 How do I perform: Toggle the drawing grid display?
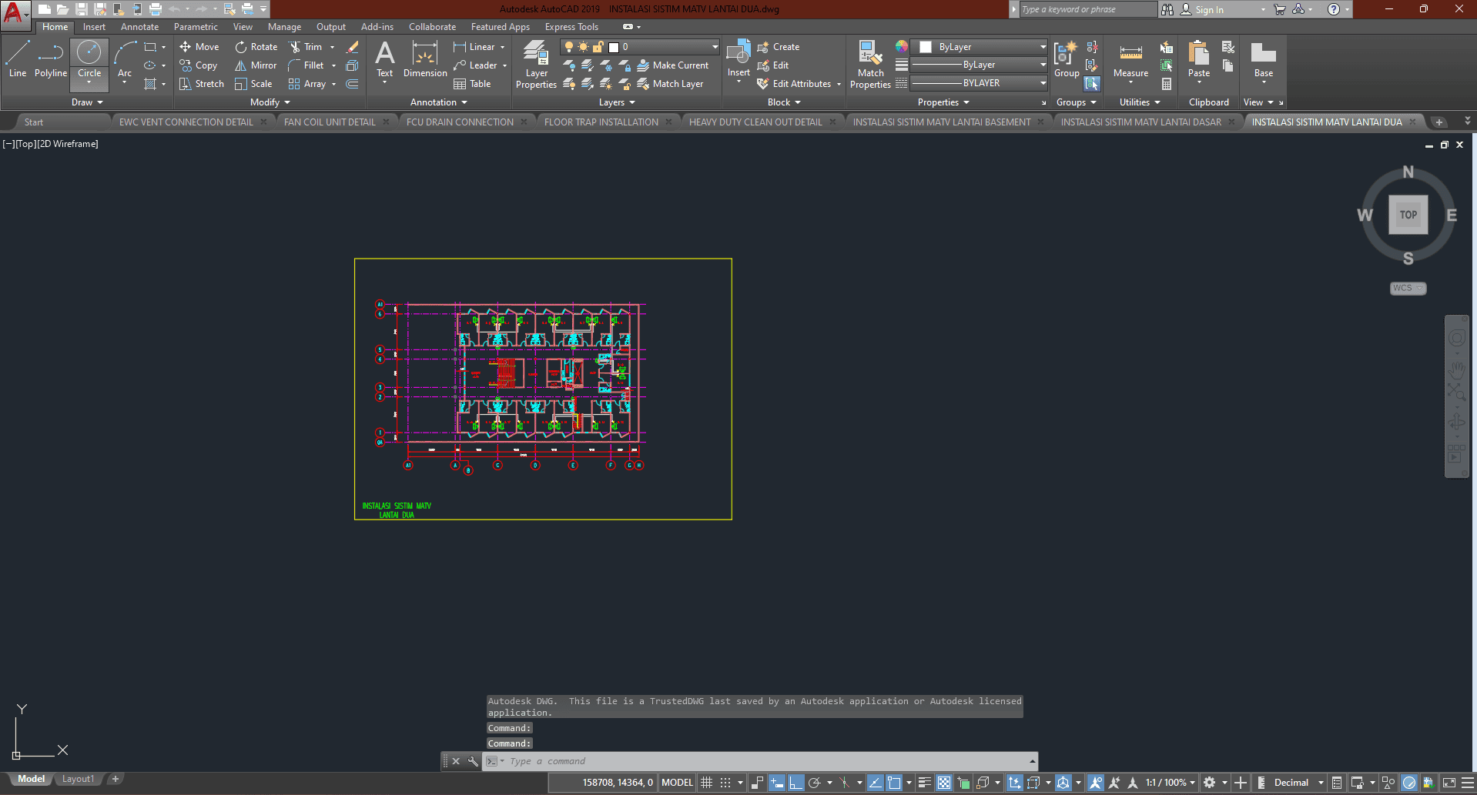point(706,783)
